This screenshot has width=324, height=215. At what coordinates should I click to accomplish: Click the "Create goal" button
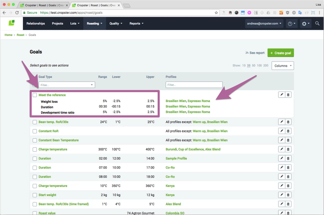tap(280, 53)
